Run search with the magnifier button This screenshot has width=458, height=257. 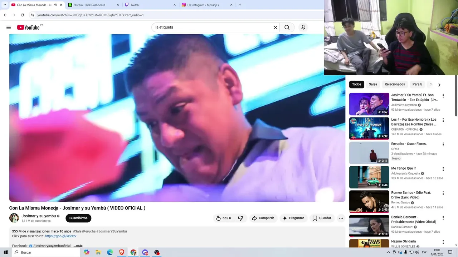287,27
